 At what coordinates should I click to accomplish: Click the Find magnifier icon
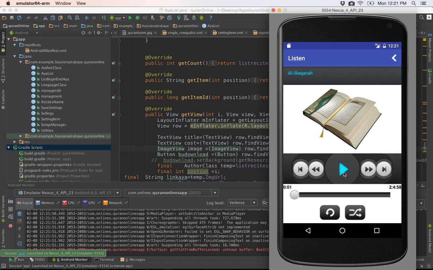coord(70,18)
